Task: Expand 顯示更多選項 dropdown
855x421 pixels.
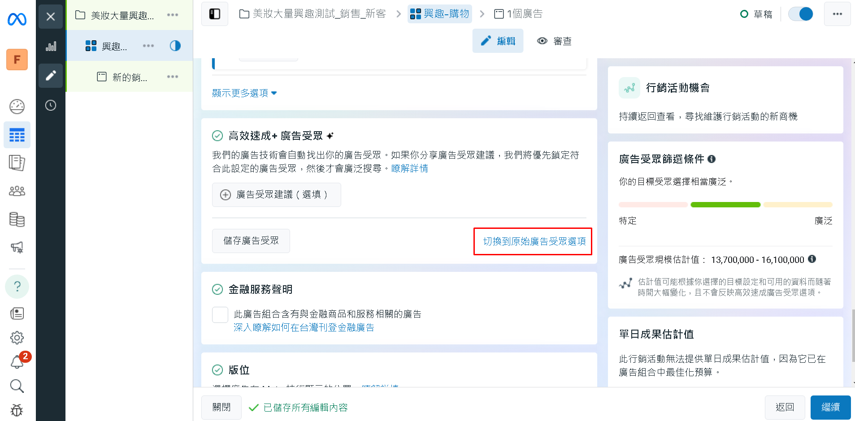Action: click(244, 93)
